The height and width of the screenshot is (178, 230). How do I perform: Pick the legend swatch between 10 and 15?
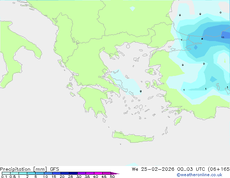point(48,173)
